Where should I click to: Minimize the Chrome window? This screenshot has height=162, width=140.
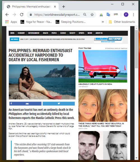[112, 4]
